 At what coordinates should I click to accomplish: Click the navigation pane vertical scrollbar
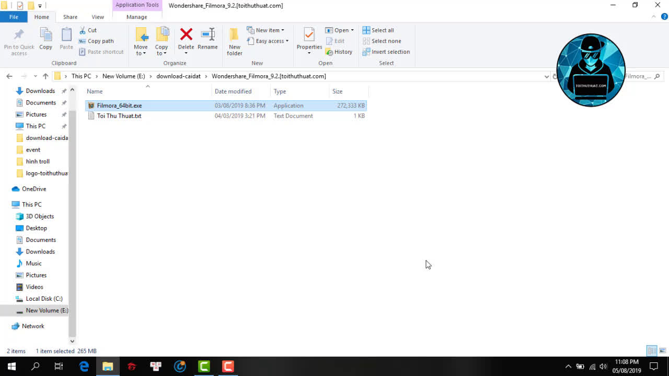tap(72, 209)
